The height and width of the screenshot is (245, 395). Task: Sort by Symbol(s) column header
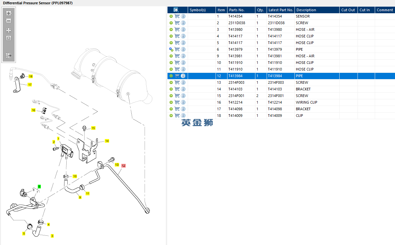click(202, 10)
